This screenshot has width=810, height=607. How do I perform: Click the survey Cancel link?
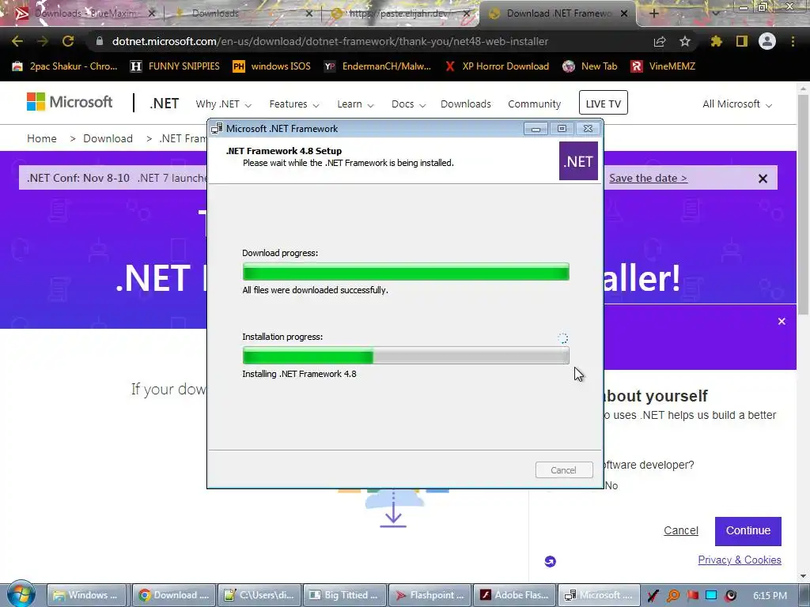pyautogui.click(x=681, y=530)
